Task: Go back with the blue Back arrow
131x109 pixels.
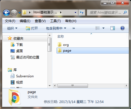Action: pos(6,13)
